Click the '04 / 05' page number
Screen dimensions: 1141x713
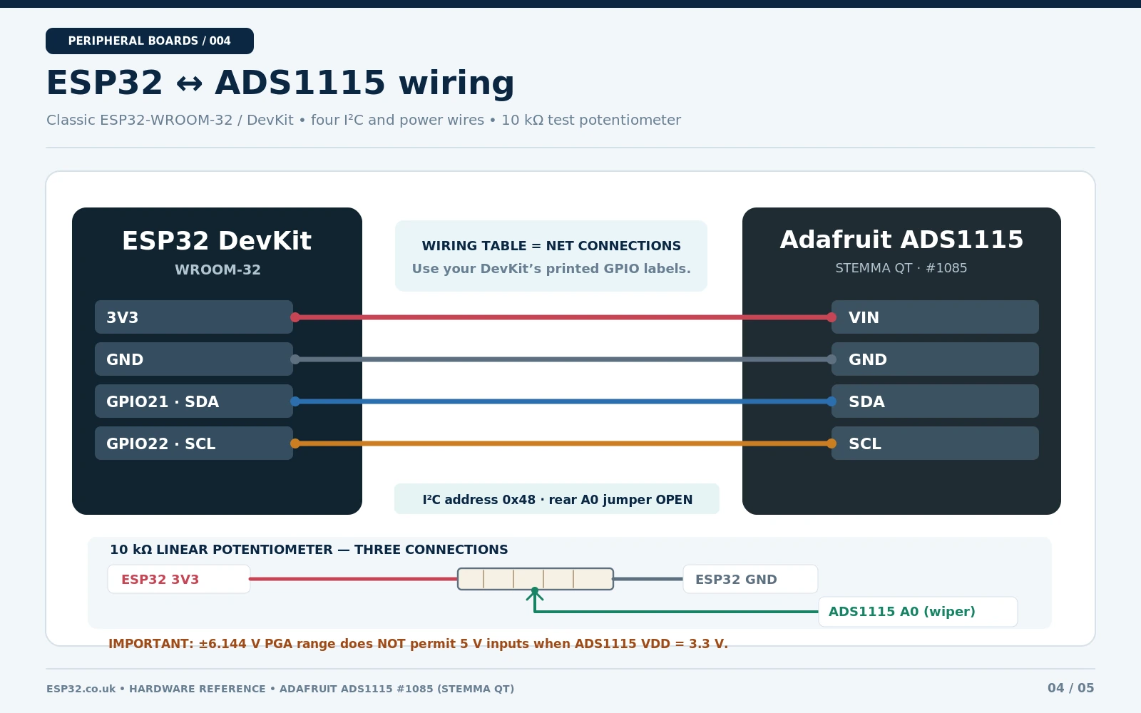pyautogui.click(x=1070, y=688)
